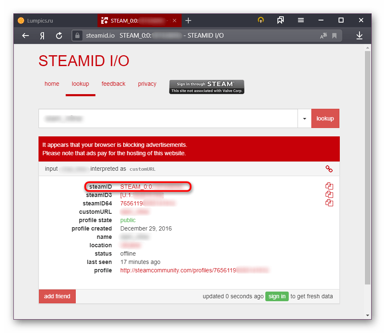Open Yandex home via the Я icon
This screenshot has width=385, height=333.
pos(42,36)
